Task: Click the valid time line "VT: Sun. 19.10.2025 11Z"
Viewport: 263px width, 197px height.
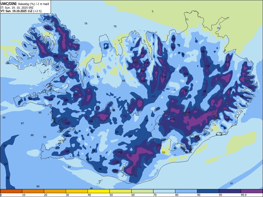Action: (x=17, y=11)
